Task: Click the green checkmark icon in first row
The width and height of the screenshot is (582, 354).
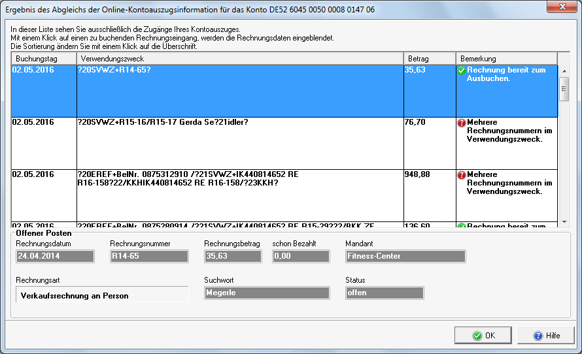Action: click(x=462, y=70)
